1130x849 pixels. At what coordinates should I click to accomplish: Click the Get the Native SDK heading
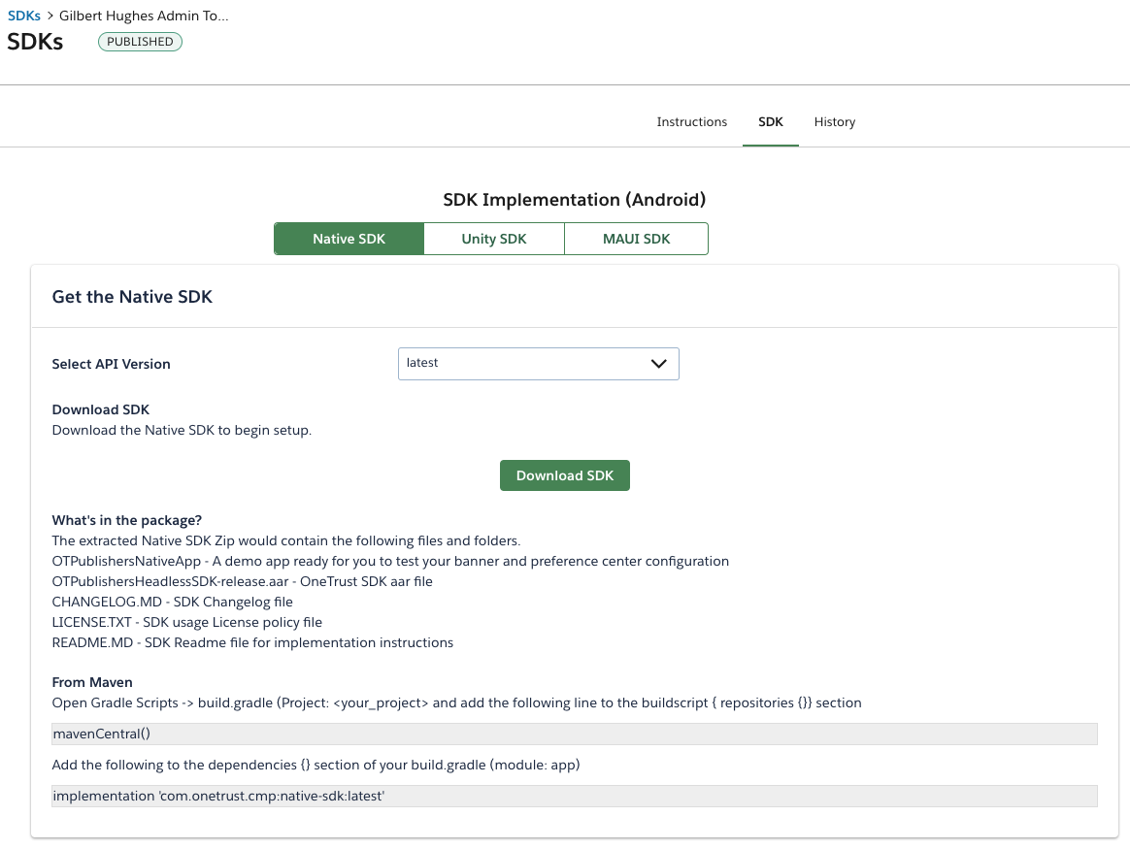click(x=132, y=297)
